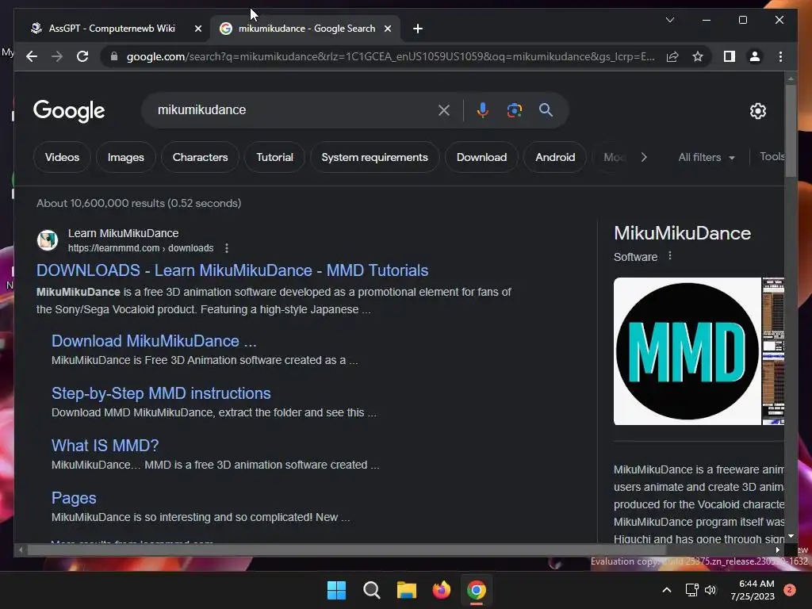Image resolution: width=812 pixels, height=609 pixels.
Task: Open DOWNLOADS - Learn MikuMikuDance result
Action: 232,270
